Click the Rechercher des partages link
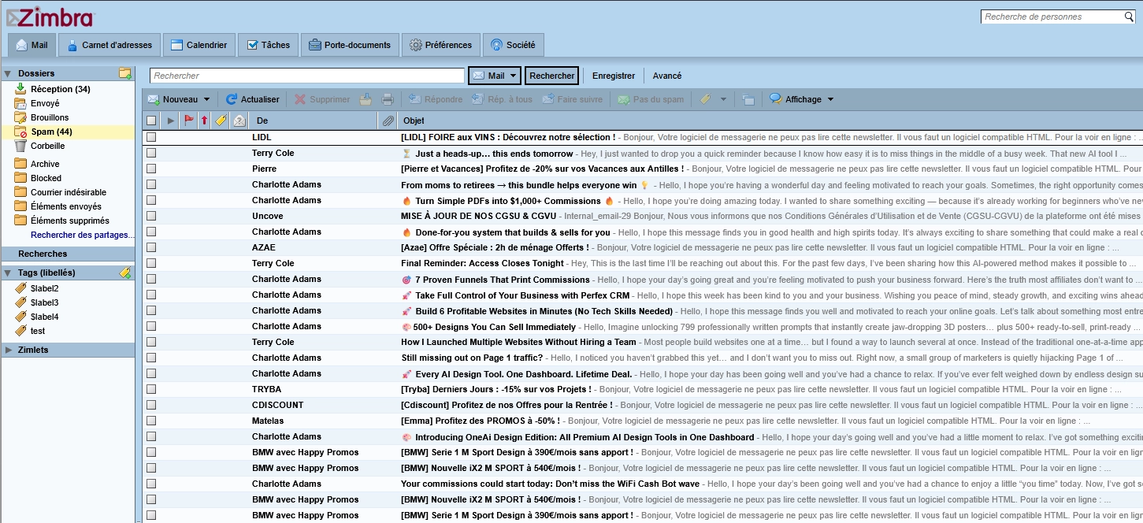1143x523 pixels. 82,235
